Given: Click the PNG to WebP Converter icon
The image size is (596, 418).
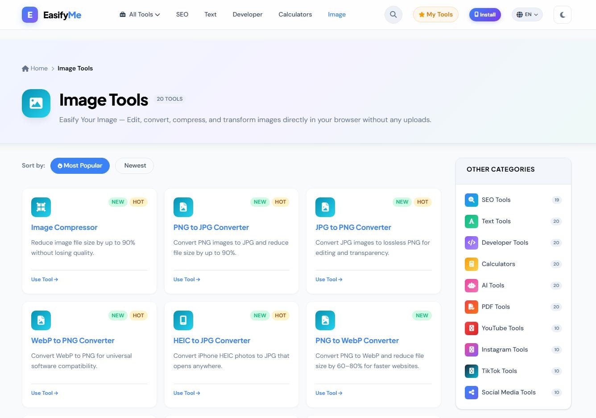Looking at the screenshot, I should point(325,320).
